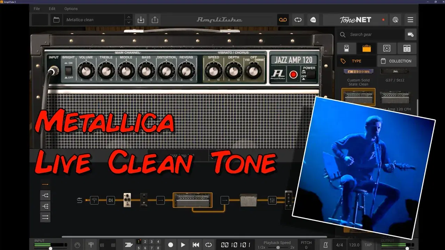The height and width of the screenshot is (250, 445).
Task: Show rack effects in gear browser
Action: [x=407, y=48]
